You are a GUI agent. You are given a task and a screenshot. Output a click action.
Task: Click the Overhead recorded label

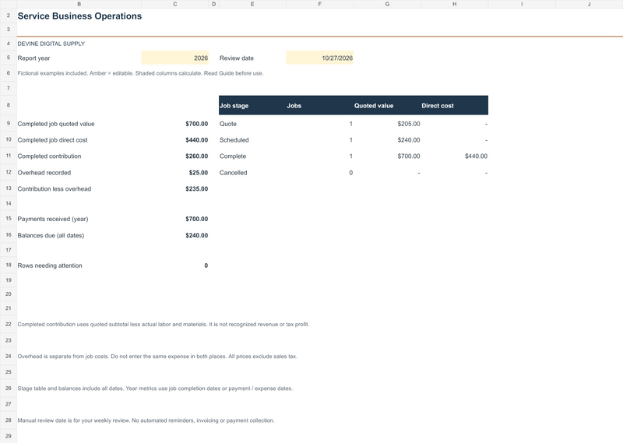click(x=44, y=173)
